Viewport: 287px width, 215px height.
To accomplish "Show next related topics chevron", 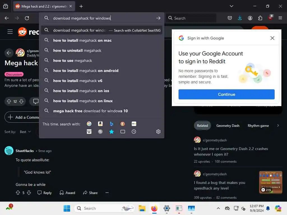I will point(278,126).
